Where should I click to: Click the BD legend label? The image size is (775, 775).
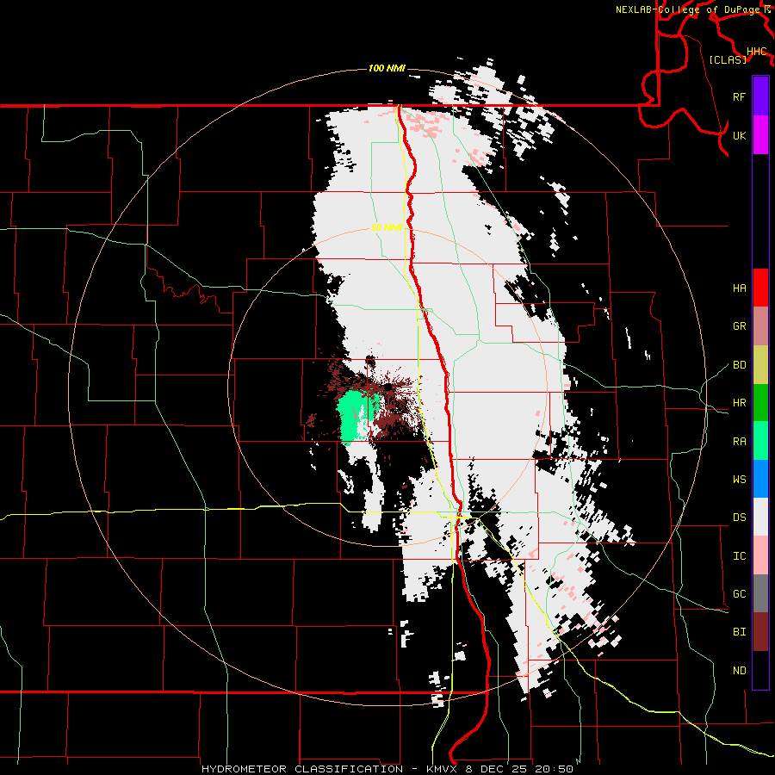pos(740,365)
